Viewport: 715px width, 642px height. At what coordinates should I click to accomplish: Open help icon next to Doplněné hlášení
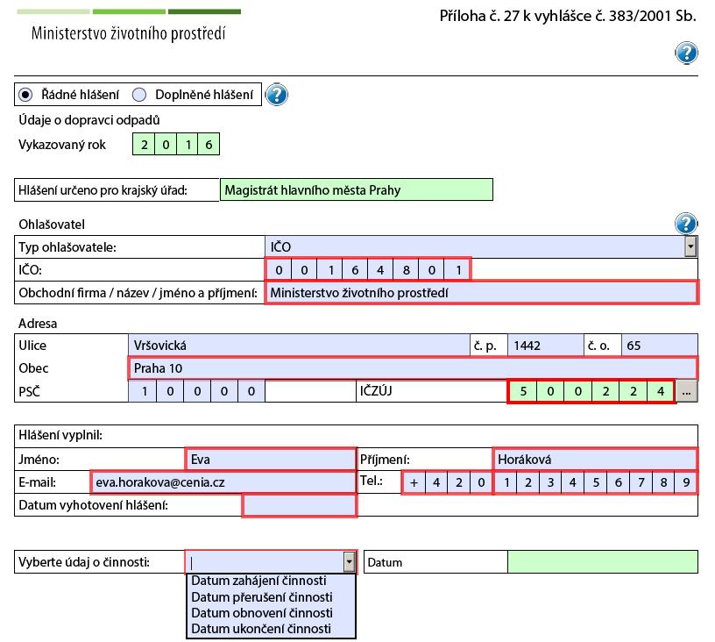(276, 95)
